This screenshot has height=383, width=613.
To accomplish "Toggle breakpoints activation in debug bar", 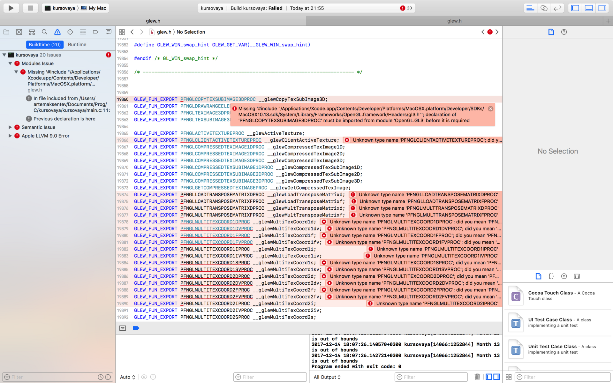I will coord(136,328).
